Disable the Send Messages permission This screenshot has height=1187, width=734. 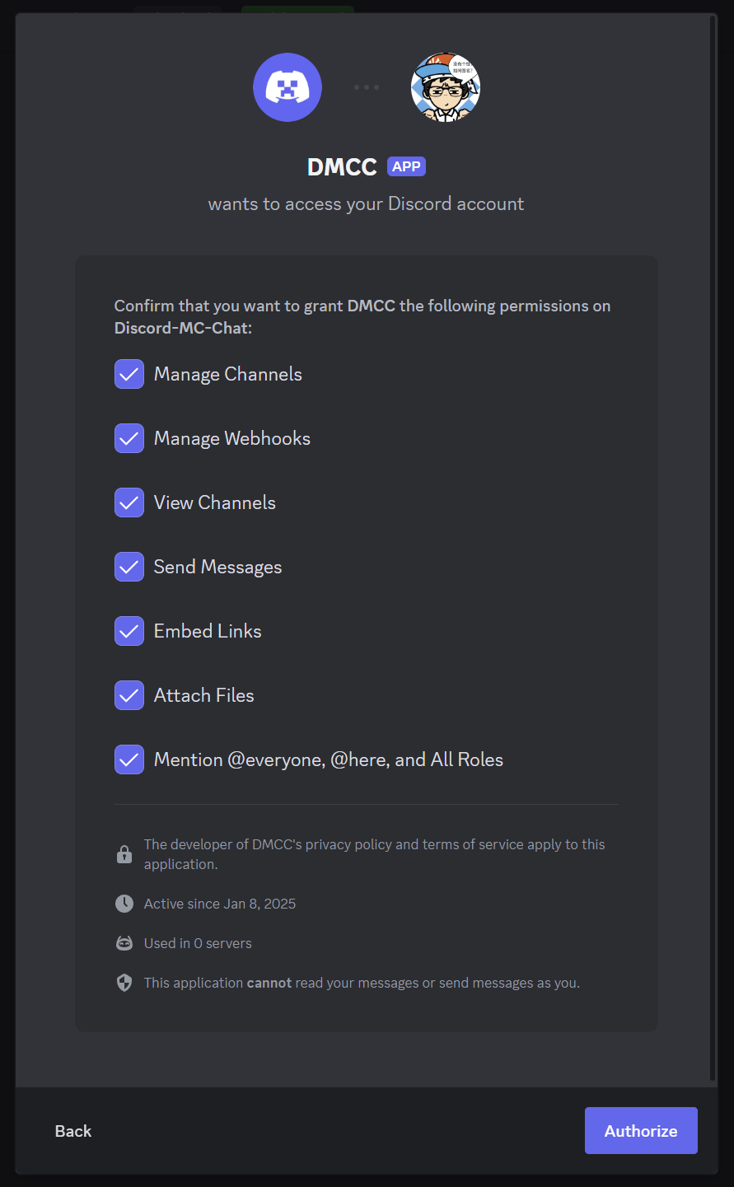click(129, 567)
